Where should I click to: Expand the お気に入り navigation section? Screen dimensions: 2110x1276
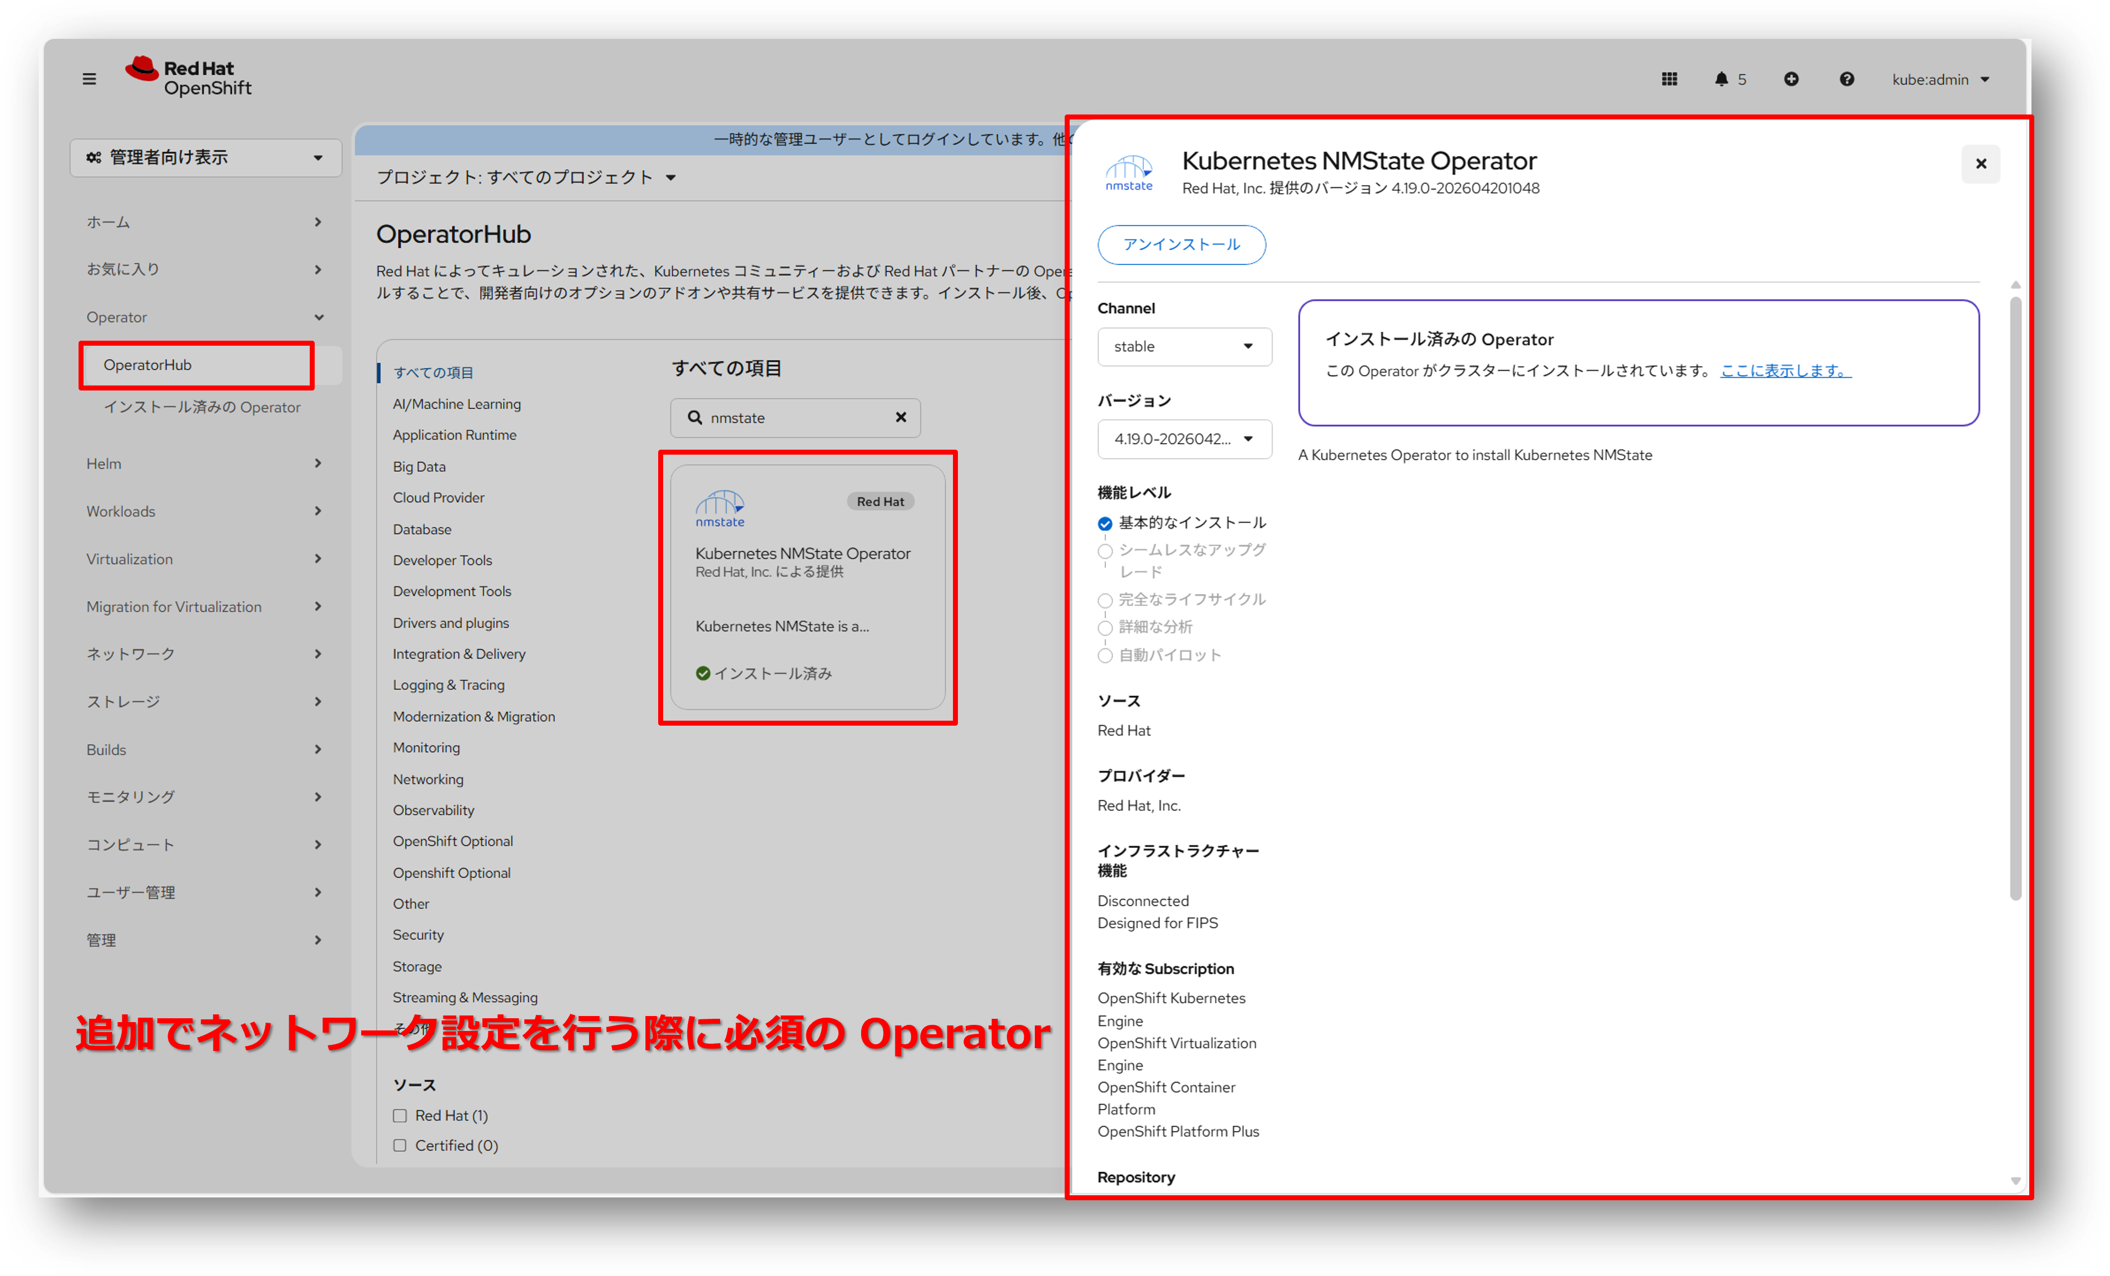point(206,269)
